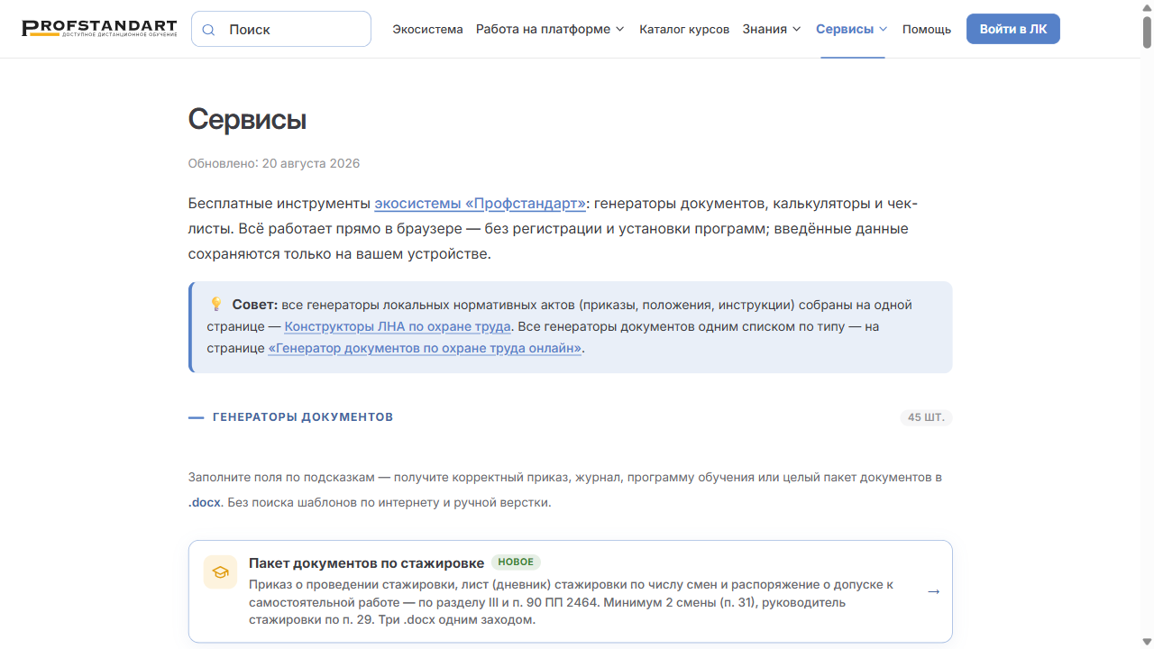Open the Экосистема menu item
The image size is (1154, 649).
tap(427, 29)
